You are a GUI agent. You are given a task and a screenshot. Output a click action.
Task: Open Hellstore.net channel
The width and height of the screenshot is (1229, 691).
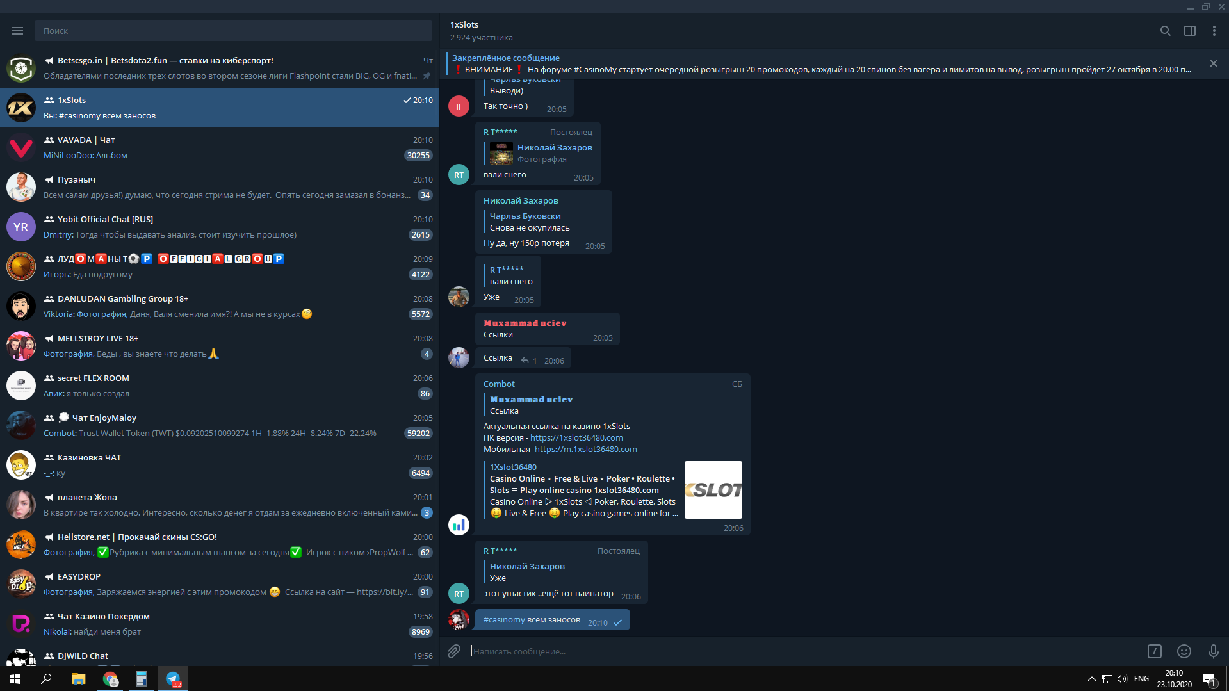pyautogui.click(x=220, y=544)
